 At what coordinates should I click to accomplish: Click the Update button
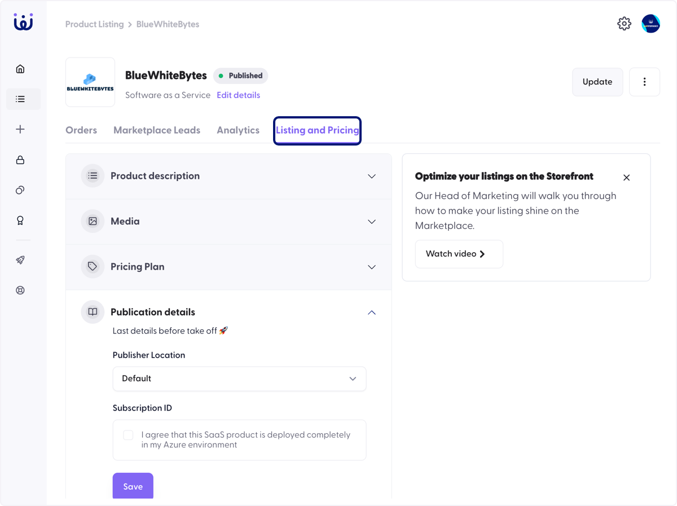point(597,82)
